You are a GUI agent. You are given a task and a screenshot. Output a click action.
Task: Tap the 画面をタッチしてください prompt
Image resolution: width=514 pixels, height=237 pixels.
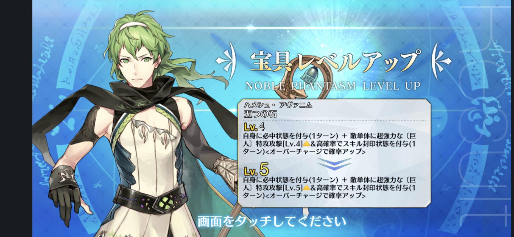pos(272,222)
